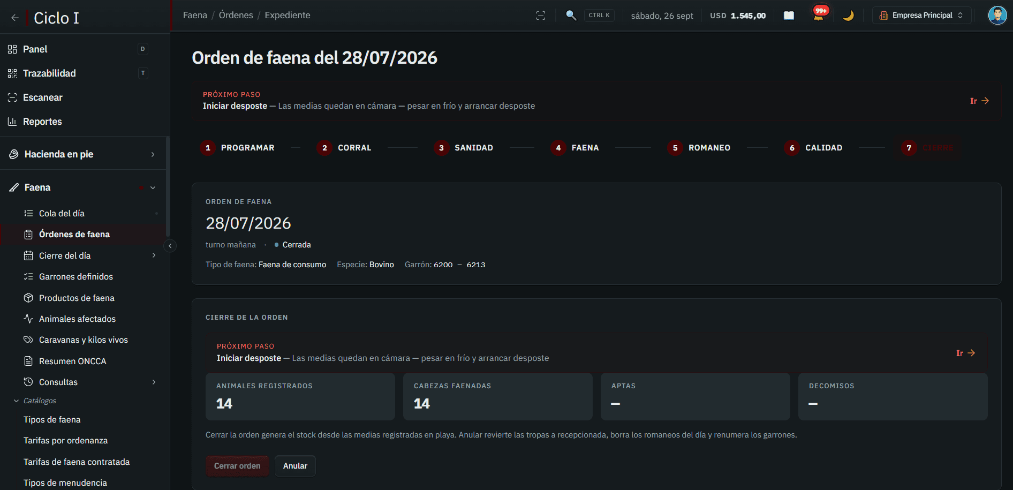Screen dimensions: 1013x490
Task: Open the scan icon in top bar
Action: click(x=541, y=16)
